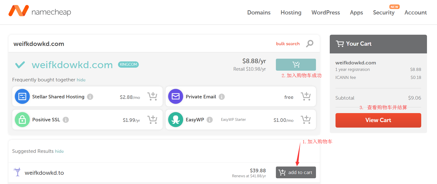Add Private Email to cart
437x184 pixels.
pyautogui.click(x=306, y=96)
